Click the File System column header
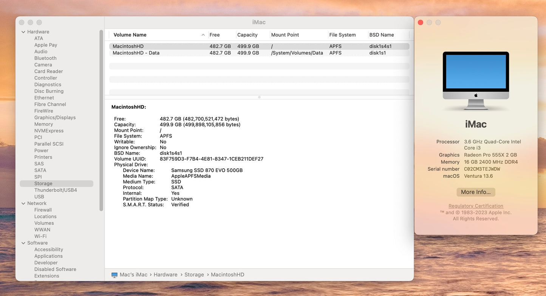This screenshot has width=546, height=296. pos(342,35)
